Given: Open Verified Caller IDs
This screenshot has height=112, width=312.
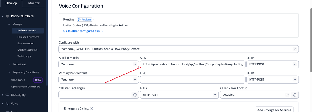Looking at the screenshot, I should click(x=27, y=50).
